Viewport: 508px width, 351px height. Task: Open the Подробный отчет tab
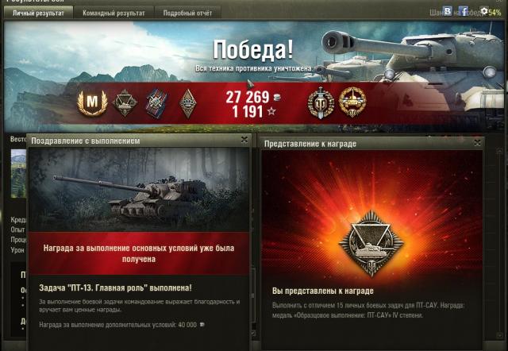coord(187,13)
